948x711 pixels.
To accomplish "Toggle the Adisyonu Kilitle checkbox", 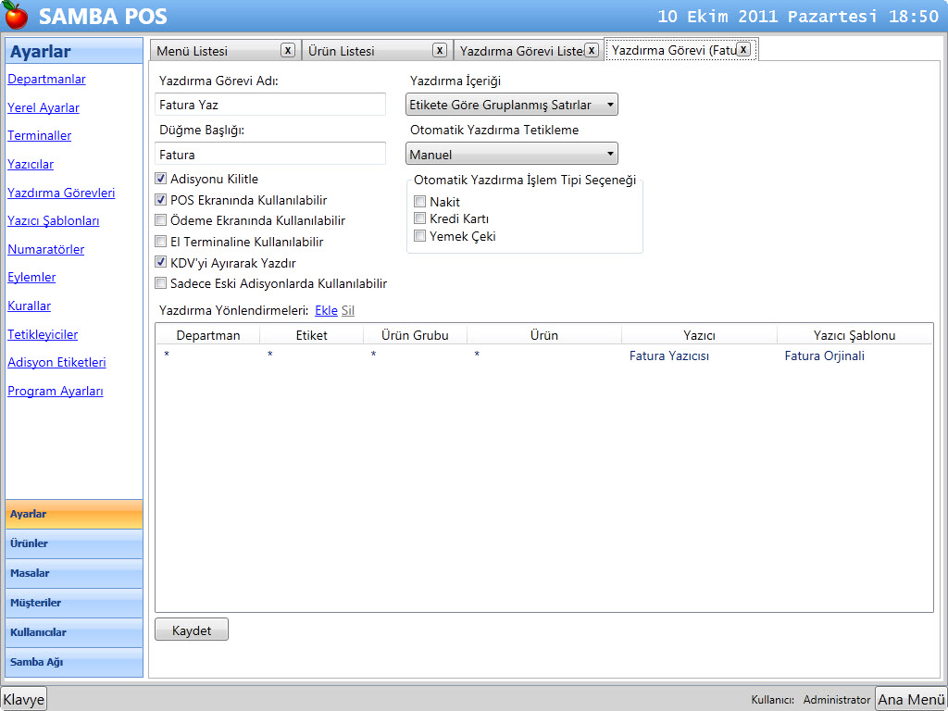I will [x=161, y=179].
